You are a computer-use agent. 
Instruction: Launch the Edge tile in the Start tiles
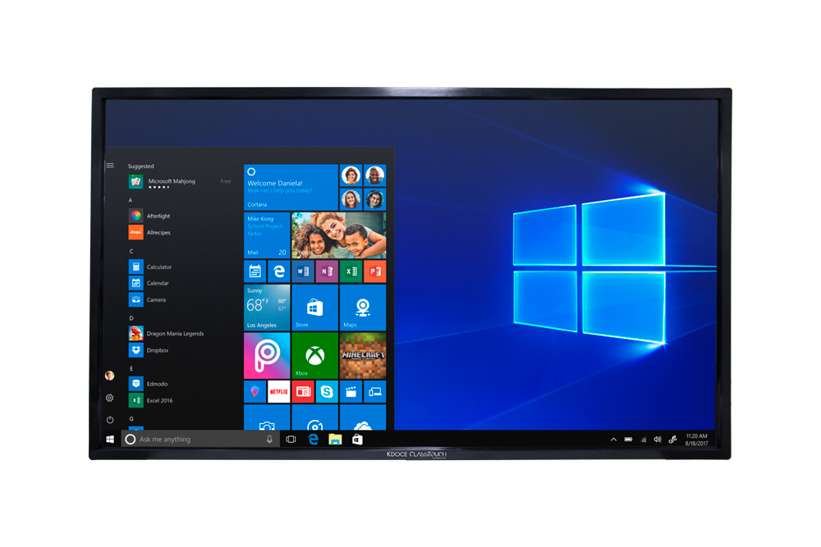[x=279, y=271]
